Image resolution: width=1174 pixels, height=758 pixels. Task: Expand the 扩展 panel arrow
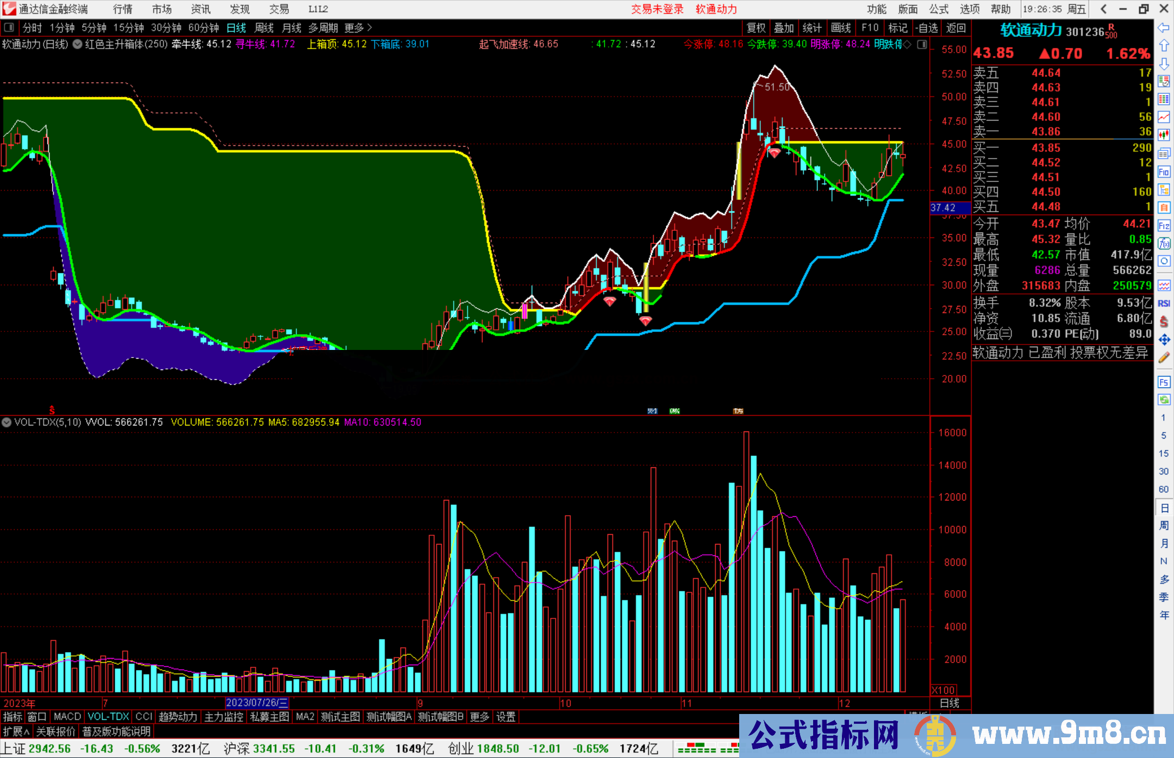[16, 731]
